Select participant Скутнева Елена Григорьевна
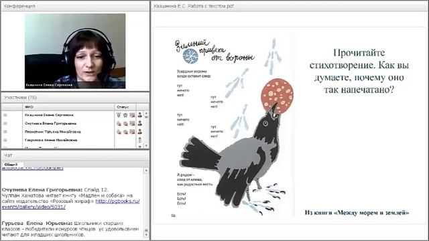 [x=50, y=123]
